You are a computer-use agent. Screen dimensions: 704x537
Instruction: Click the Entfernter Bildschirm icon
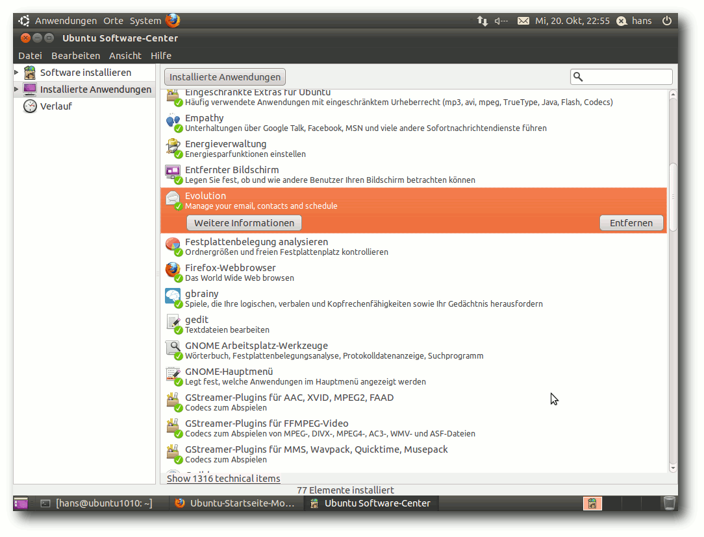[x=173, y=173]
